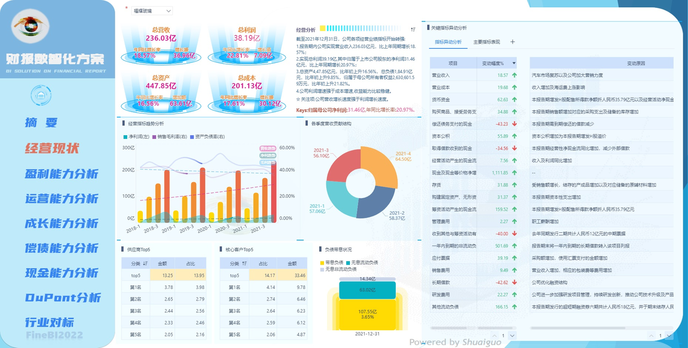The image size is (688, 348).
Task: Toggle the 无息流动负债 legend item
Action: (x=362, y=263)
